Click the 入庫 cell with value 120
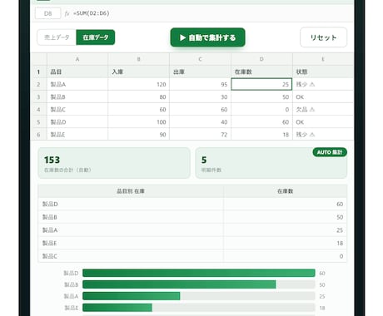The width and height of the screenshot is (383, 316). pos(139,84)
